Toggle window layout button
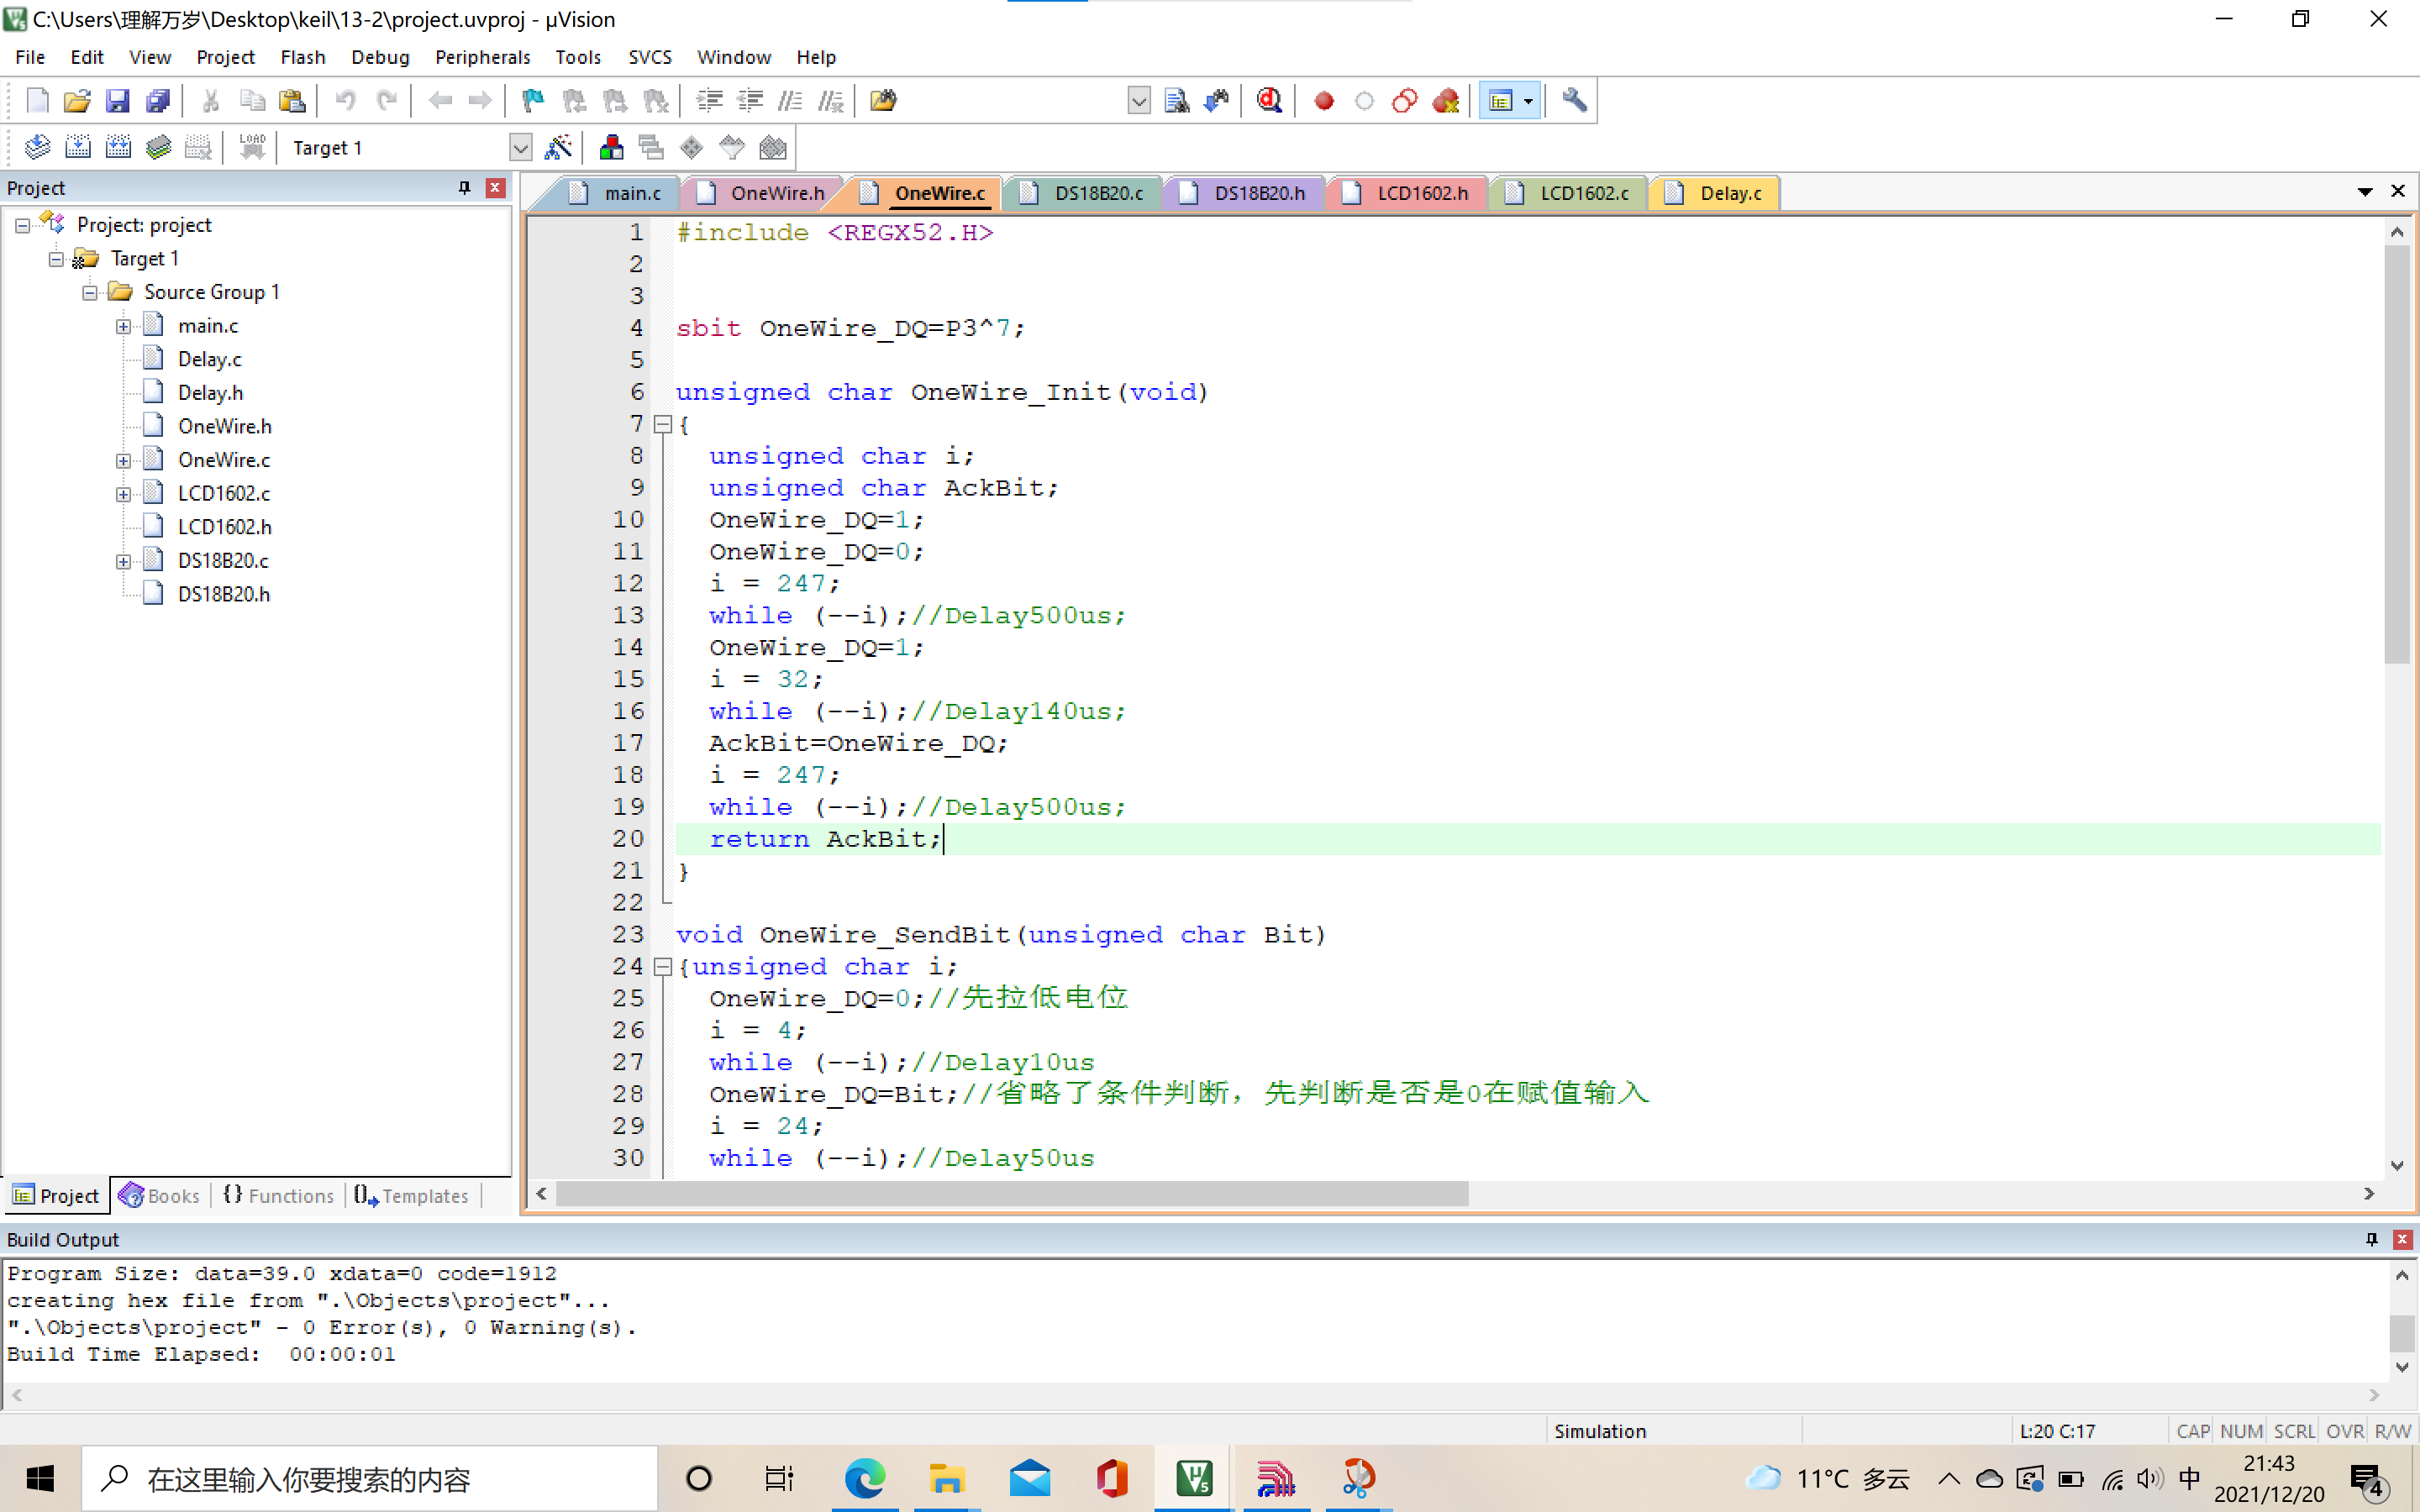 tap(1500, 100)
